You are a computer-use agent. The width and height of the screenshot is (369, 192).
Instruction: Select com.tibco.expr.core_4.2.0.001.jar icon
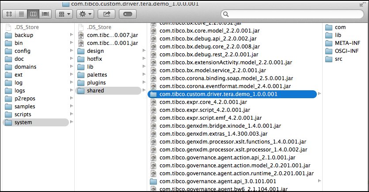point(153,102)
